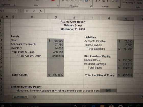Click the Liabilities: heading cell
This screenshot has height=107, width=143.
click(x=91, y=37)
